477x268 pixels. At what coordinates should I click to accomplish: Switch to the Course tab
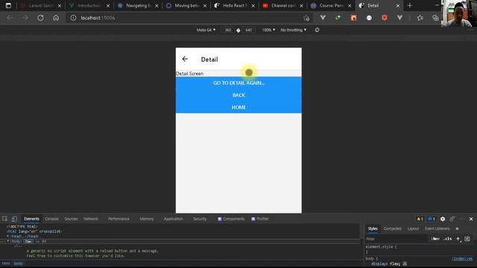[331, 5]
